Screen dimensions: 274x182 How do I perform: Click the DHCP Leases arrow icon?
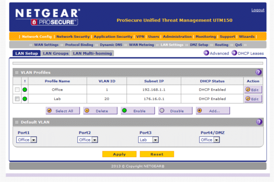tap(234, 53)
